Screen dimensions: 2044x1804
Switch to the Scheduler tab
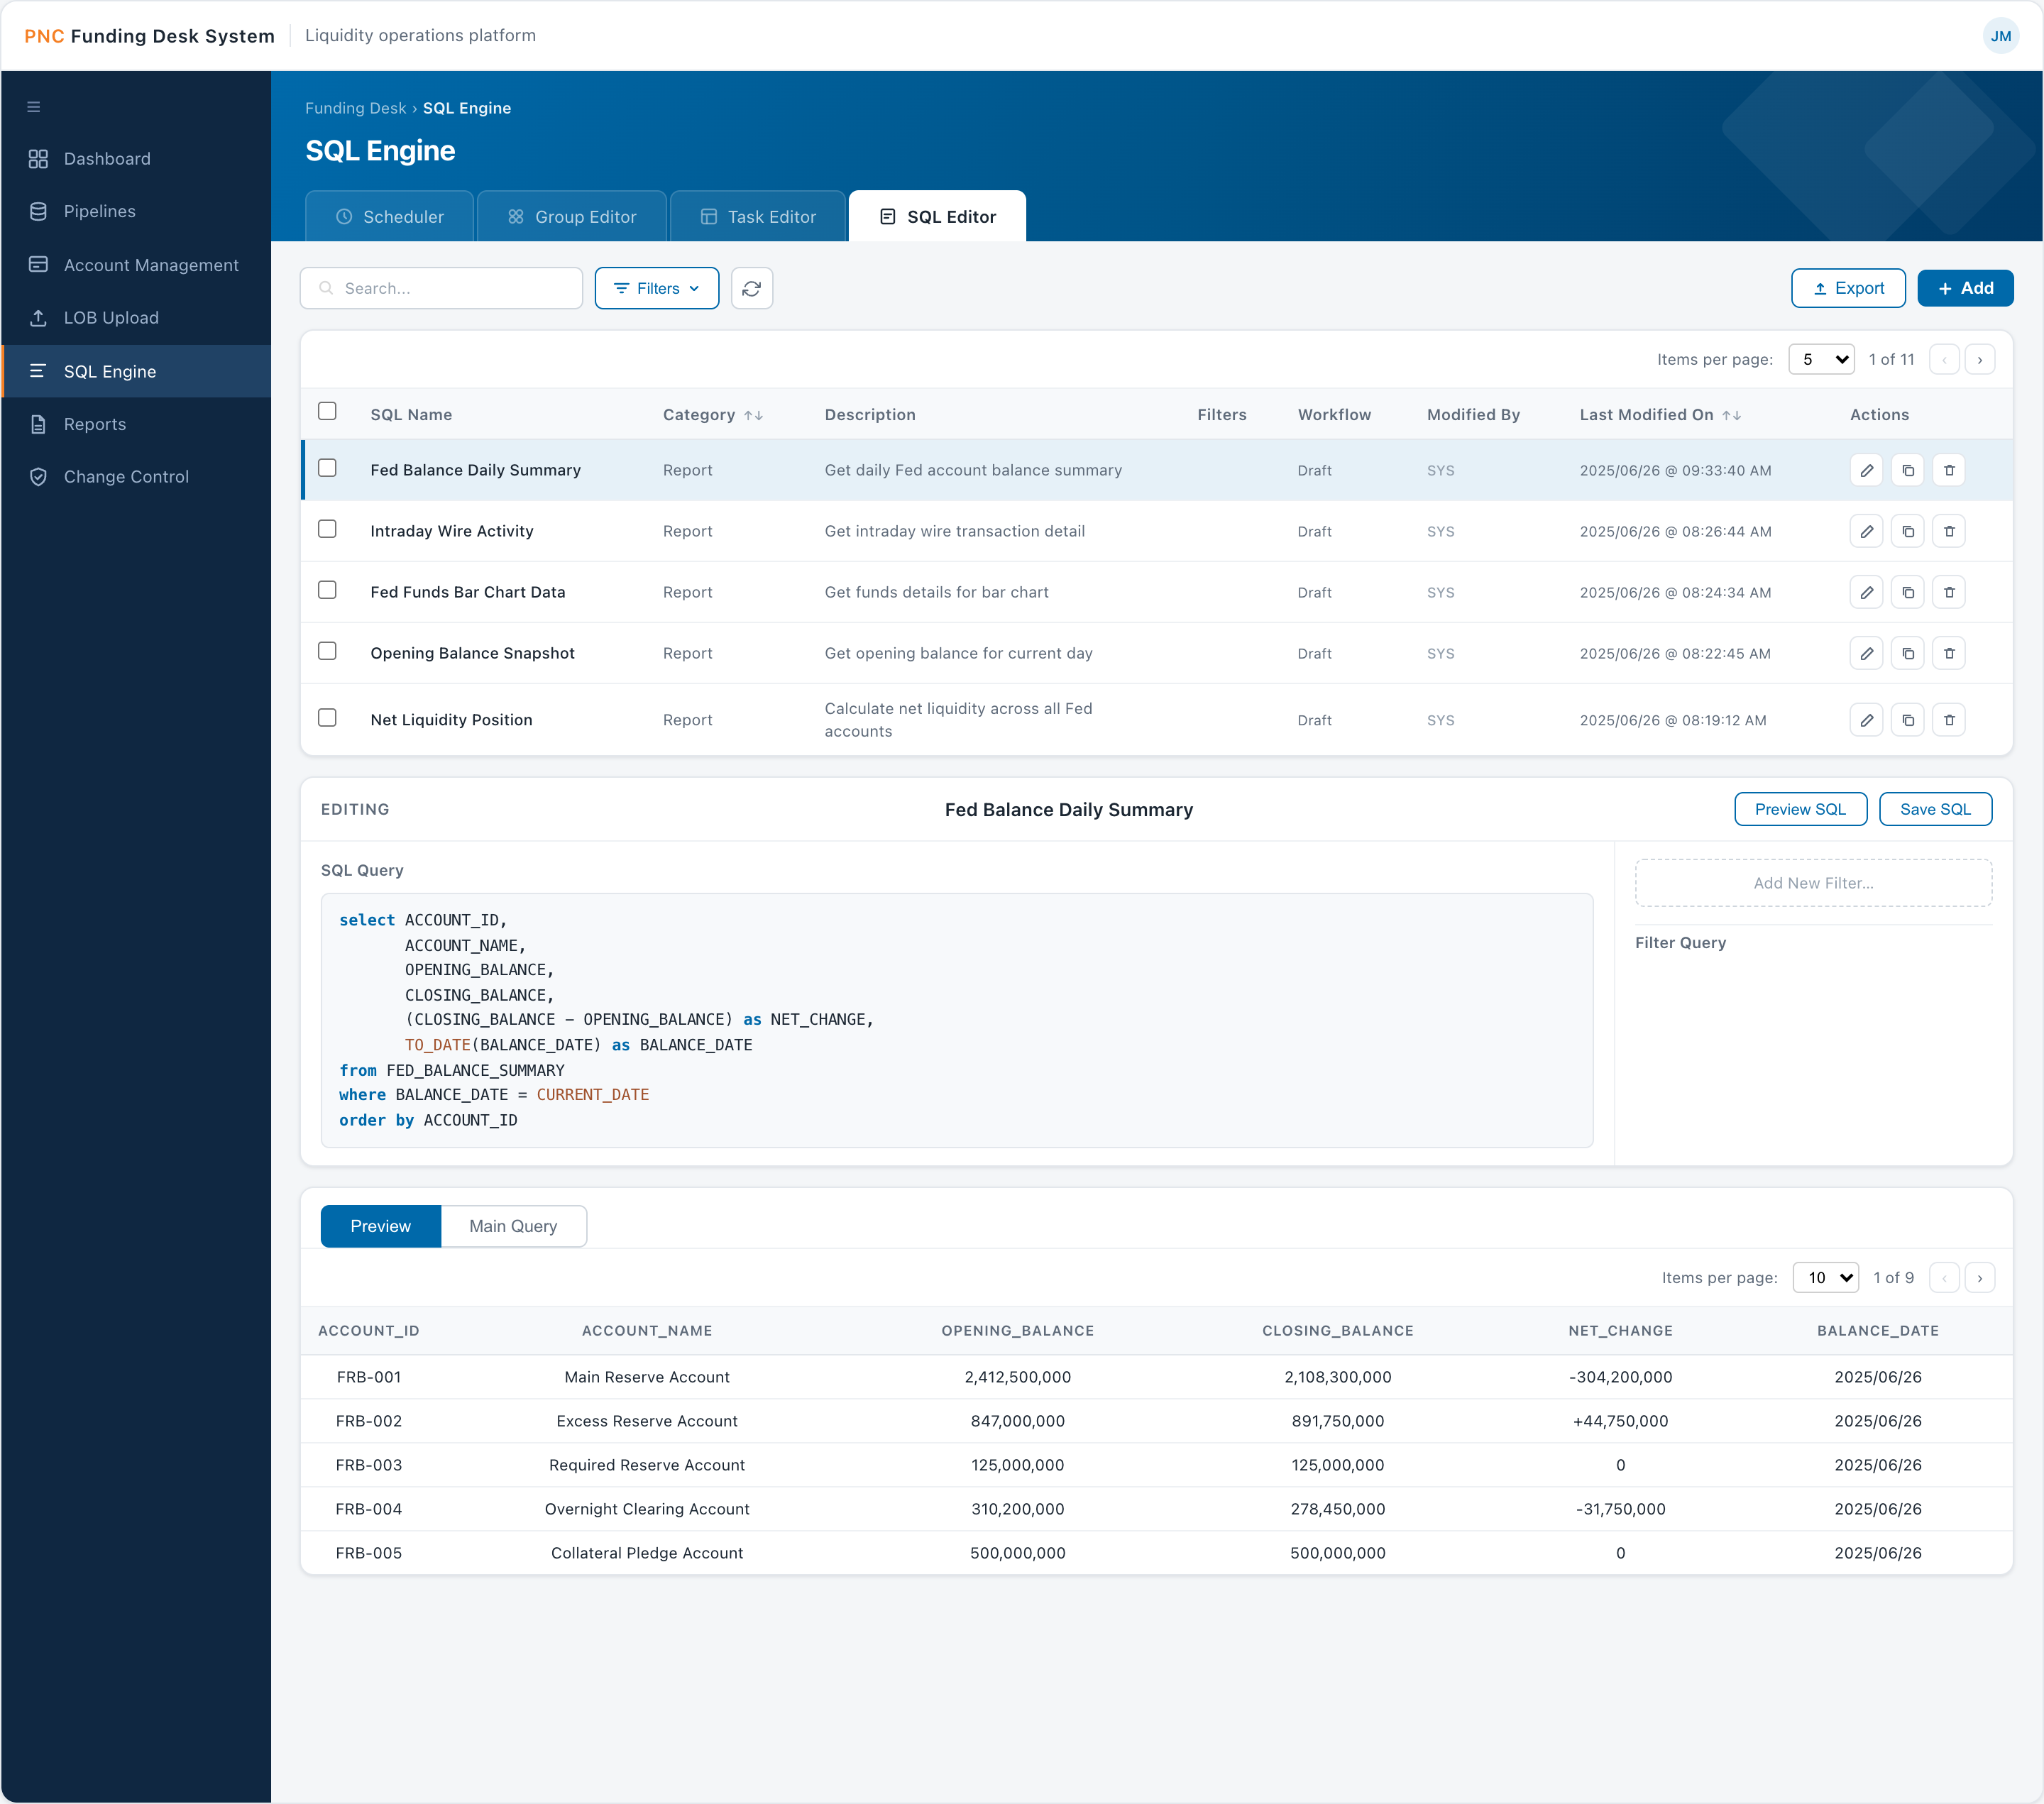(389, 216)
